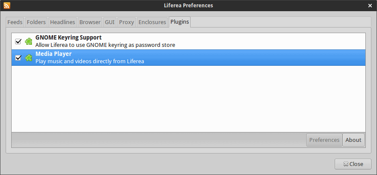Click GNOME Keyring Support puzzle piece icon

(28, 41)
